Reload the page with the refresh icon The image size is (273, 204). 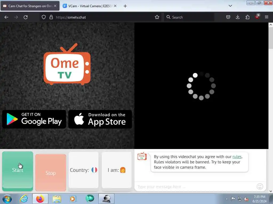coord(26,17)
